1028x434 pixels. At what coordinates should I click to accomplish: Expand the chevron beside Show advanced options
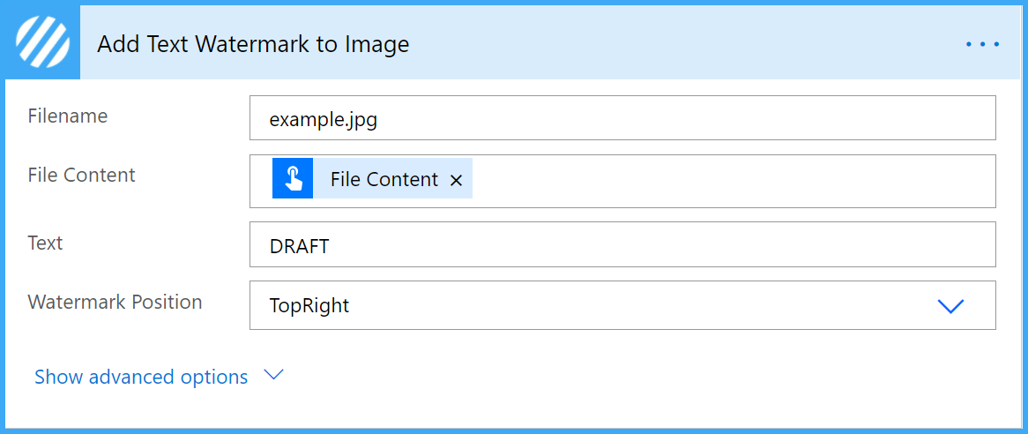tap(272, 375)
